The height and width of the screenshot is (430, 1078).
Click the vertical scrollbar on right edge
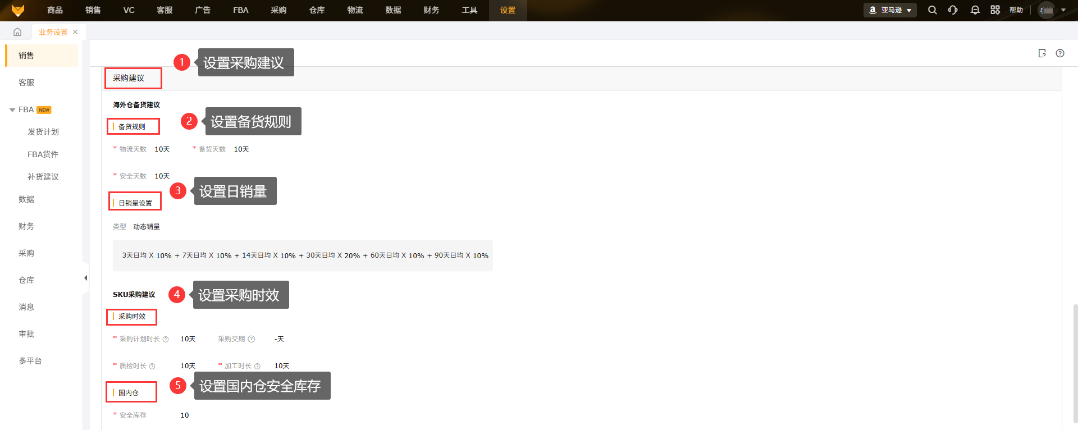tap(1075, 363)
